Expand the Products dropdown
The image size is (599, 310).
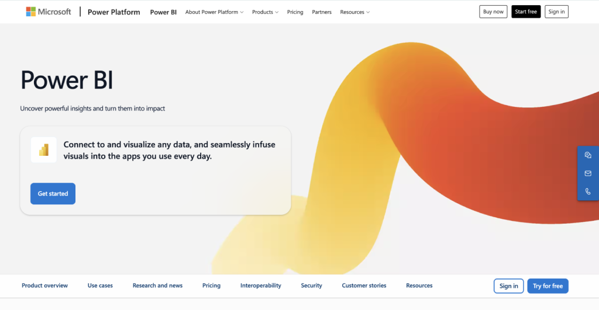[265, 12]
